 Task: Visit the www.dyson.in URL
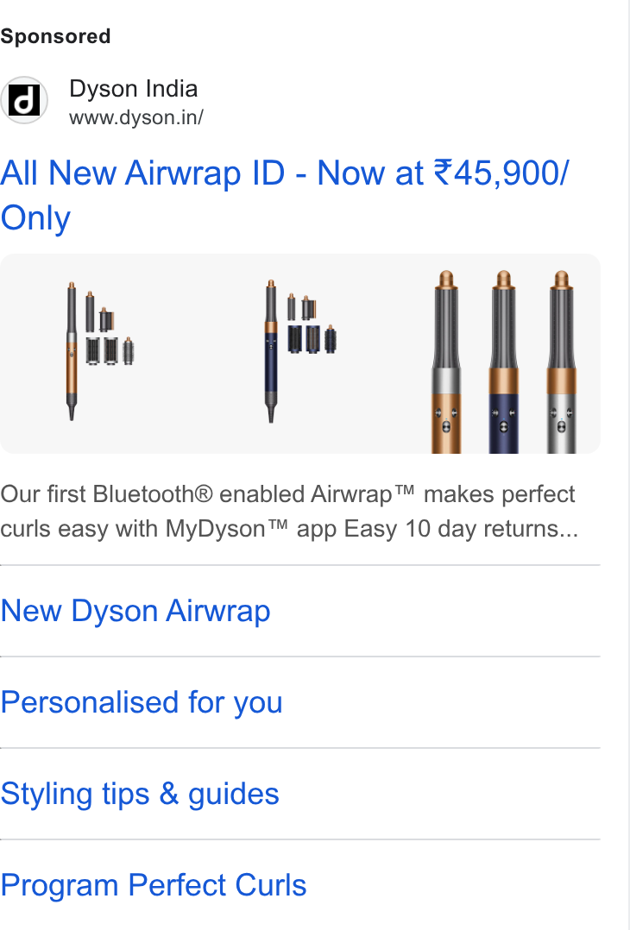pos(135,117)
